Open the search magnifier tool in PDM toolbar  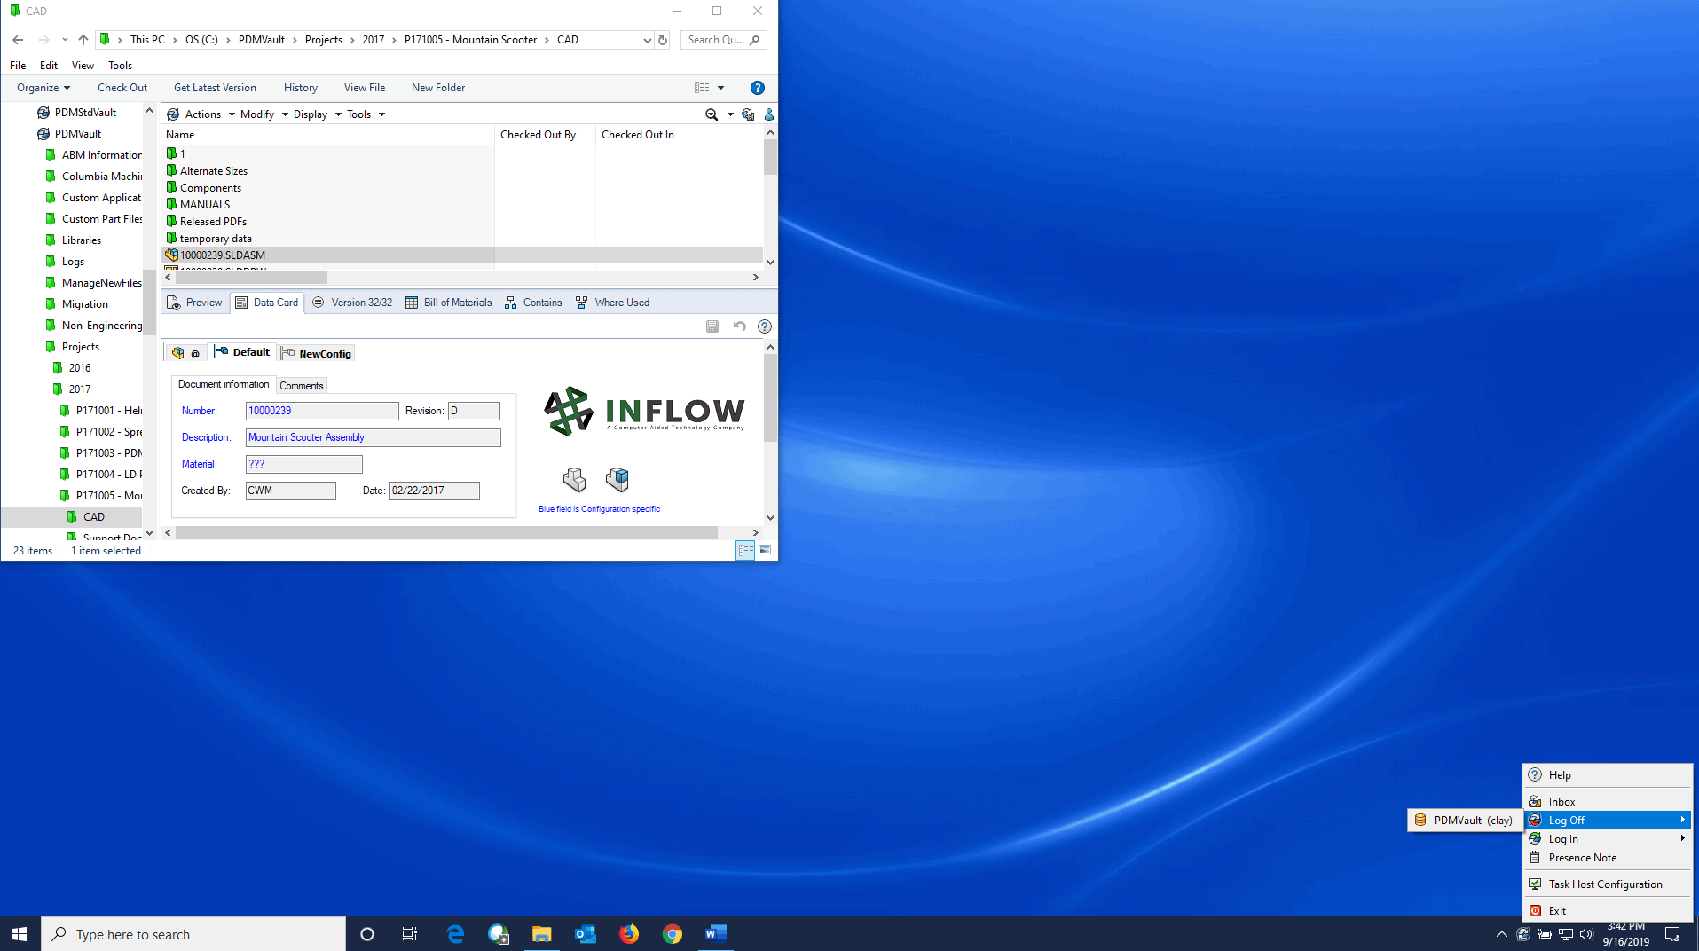(712, 114)
